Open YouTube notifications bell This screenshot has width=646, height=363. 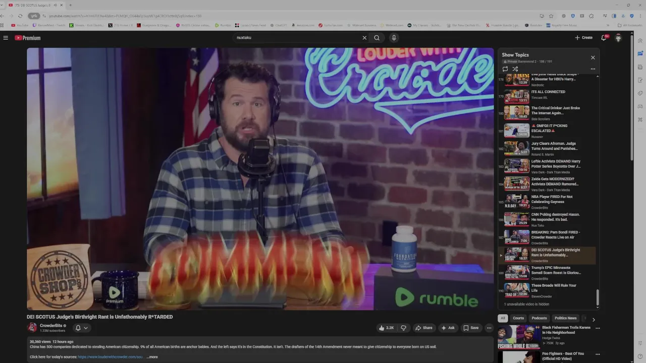click(x=604, y=38)
